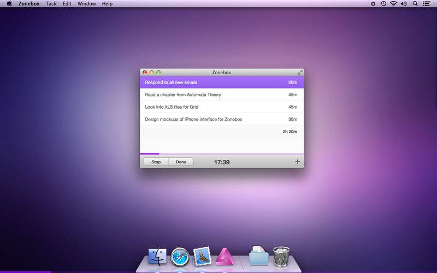Mark the current task as Done
The height and width of the screenshot is (273, 437).
click(181, 162)
